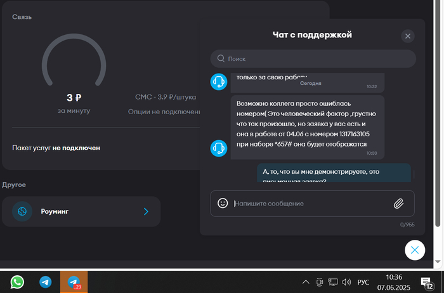This screenshot has height=293, width=444.
Task: Open WhatsApp from the taskbar
Action: 17,282
